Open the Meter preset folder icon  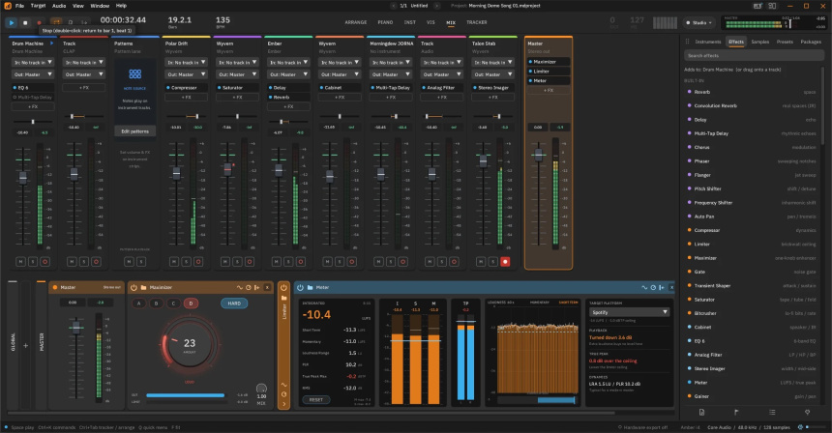[x=310, y=287]
